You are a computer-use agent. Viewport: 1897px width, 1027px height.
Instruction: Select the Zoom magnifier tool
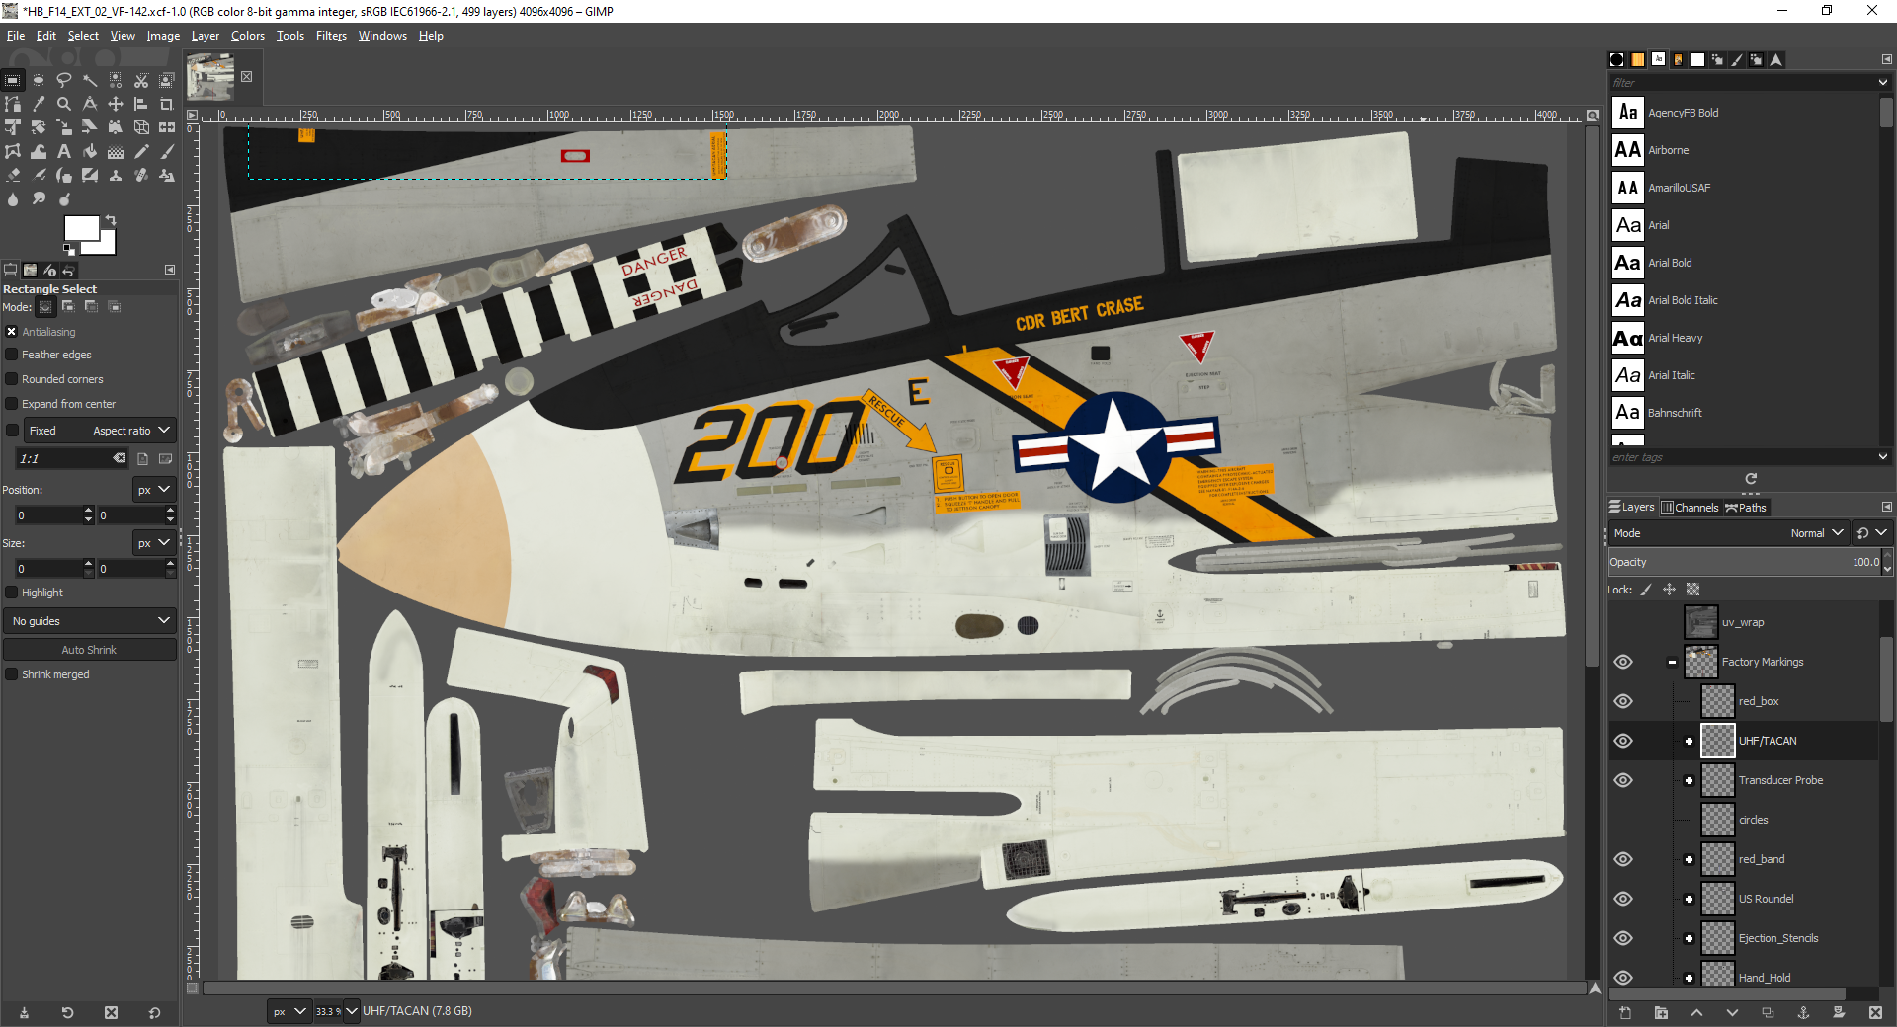click(x=64, y=104)
